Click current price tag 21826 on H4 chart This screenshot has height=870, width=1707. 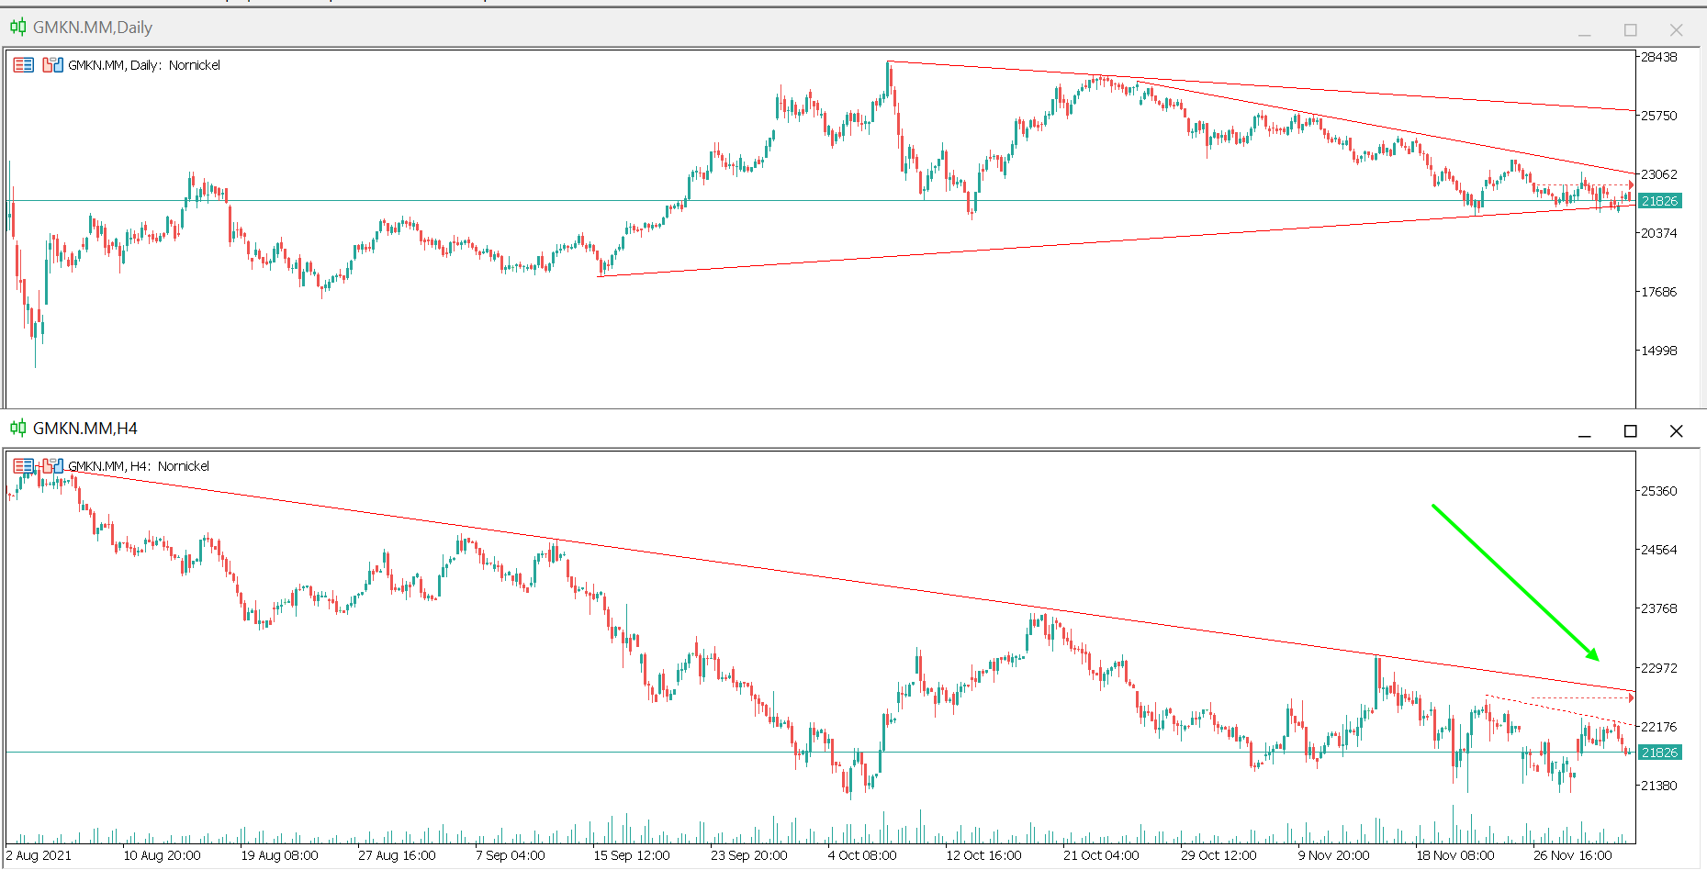1659,753
